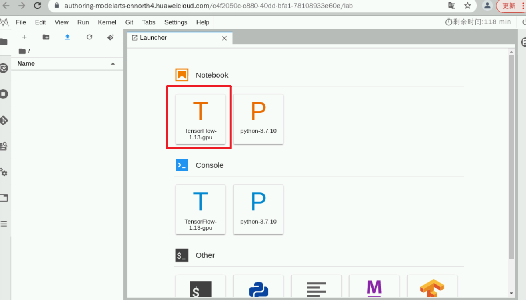Launch python-3.7.10 notebook
The image size is (526, 300).
click(258, 120)
